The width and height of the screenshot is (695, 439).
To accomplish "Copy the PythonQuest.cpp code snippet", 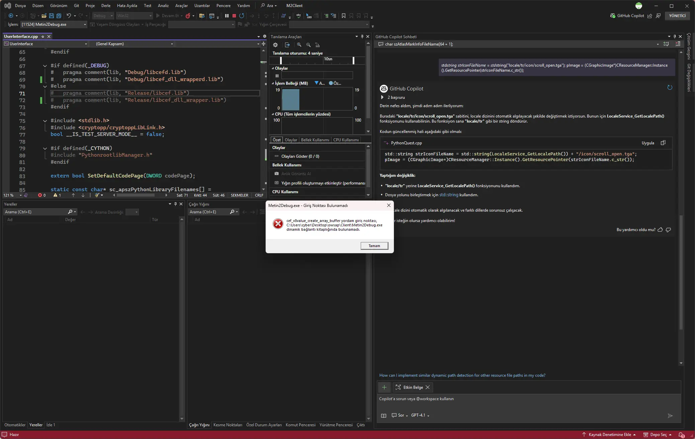I will pos(663,143).
